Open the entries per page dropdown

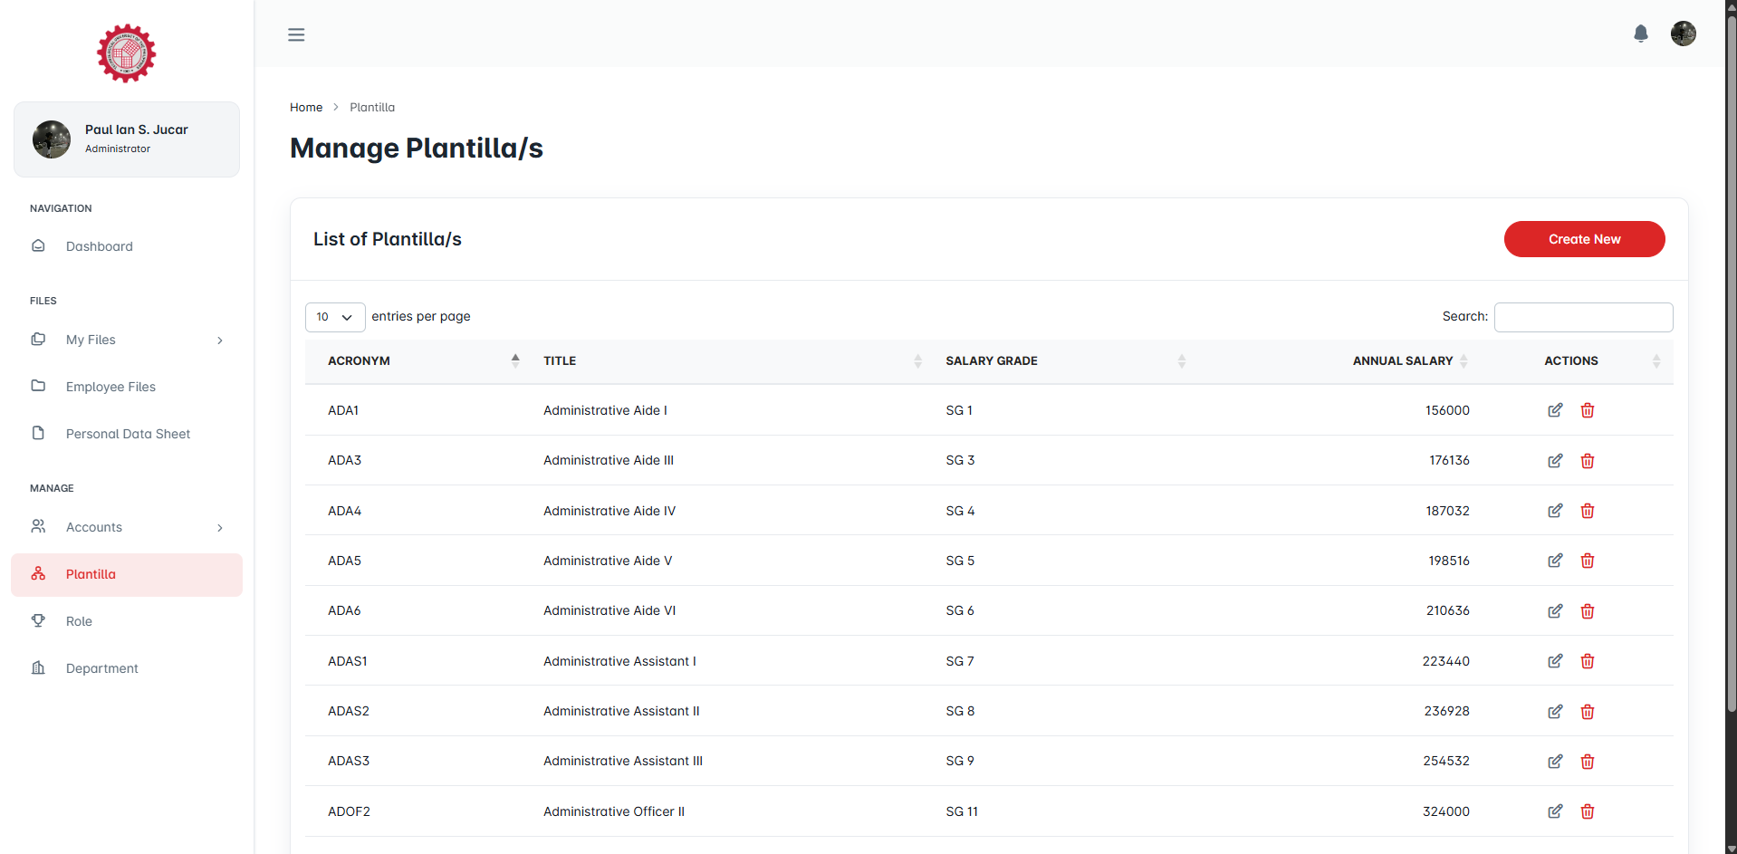(x=335, y=317)
